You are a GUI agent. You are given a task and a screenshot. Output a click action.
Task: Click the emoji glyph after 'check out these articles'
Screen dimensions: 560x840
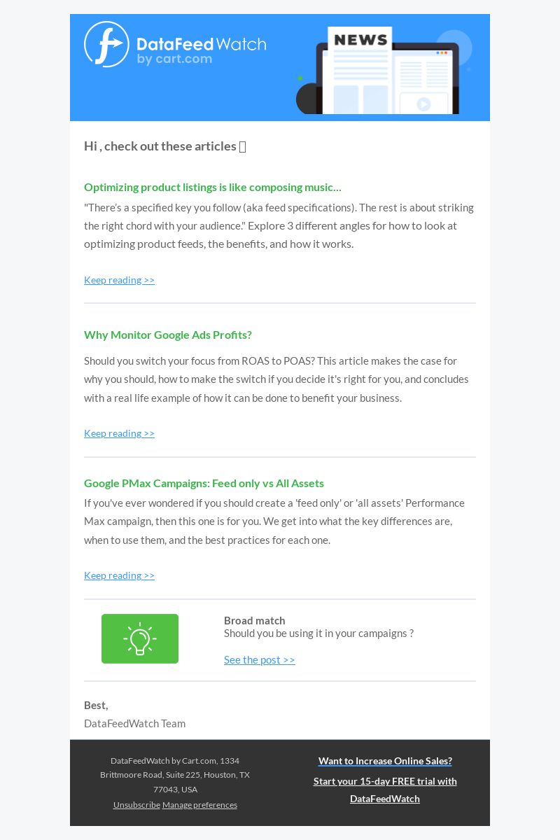[x=243, y=146]
